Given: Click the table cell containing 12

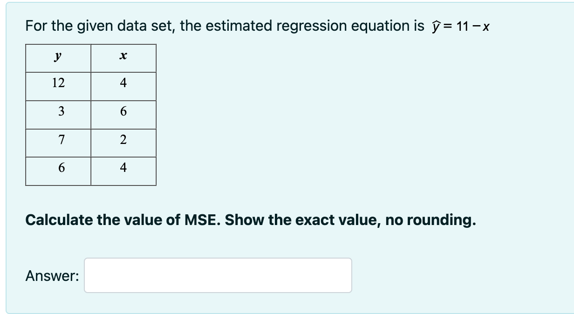Looking at the screenshot, I should (58, 86).
